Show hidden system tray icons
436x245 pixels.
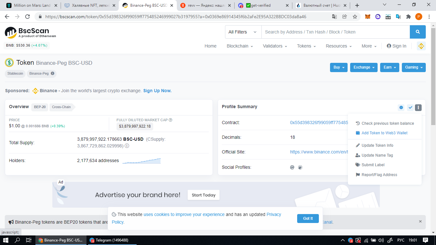point(343,240)
